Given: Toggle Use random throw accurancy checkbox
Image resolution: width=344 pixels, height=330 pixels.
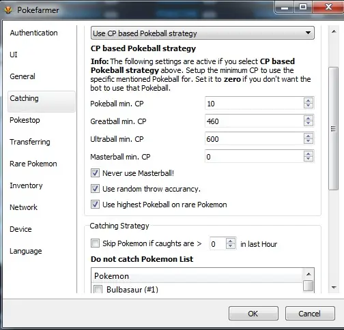Looking at the screenshot, I should 95,189.
